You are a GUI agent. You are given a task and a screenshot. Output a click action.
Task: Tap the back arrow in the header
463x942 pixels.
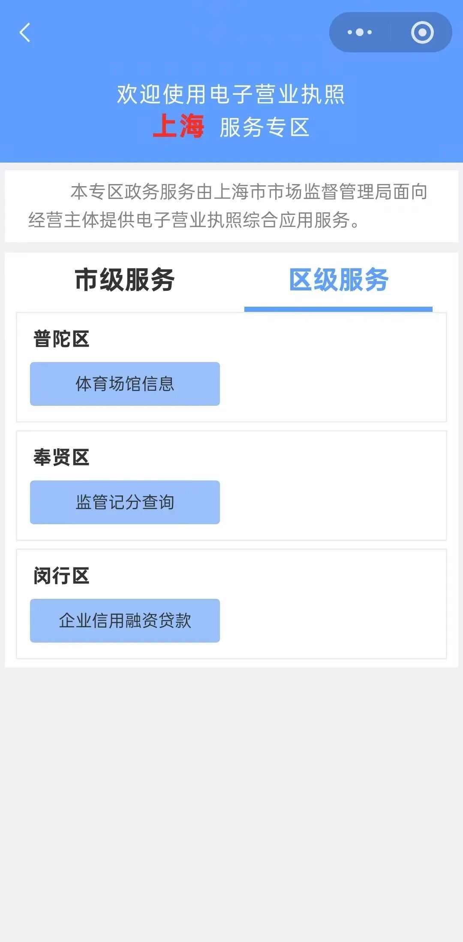[25, 33]
